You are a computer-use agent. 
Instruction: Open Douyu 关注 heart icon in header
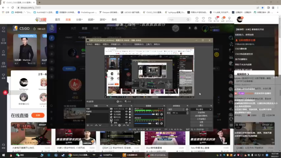203,19
